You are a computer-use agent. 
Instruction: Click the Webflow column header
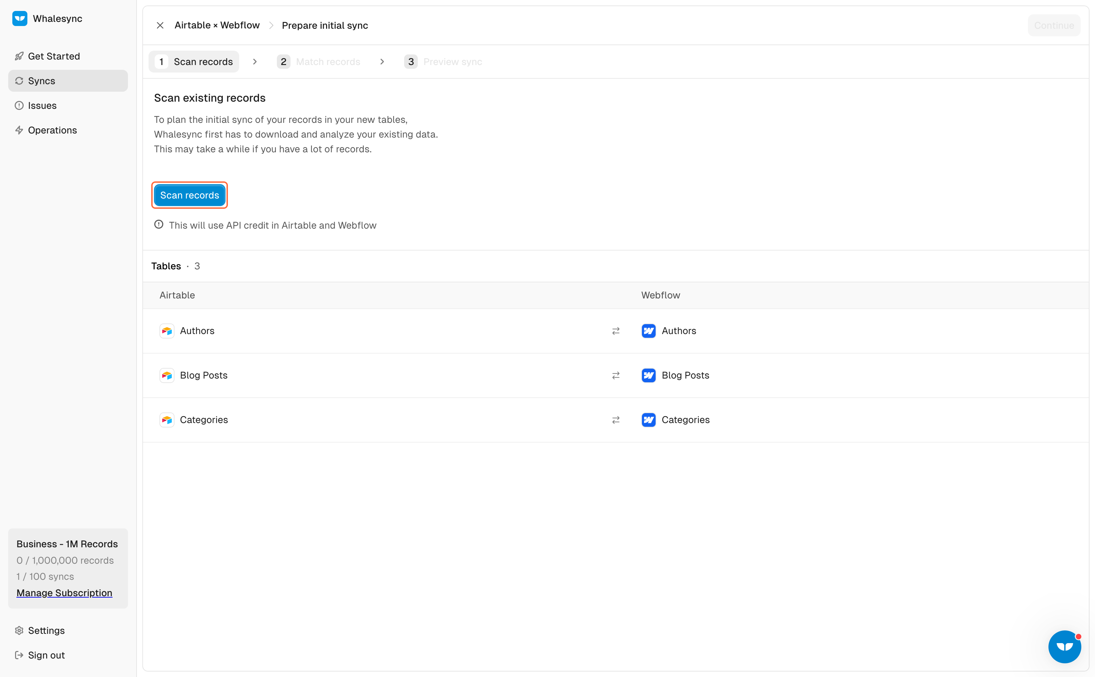pos(660,295)
